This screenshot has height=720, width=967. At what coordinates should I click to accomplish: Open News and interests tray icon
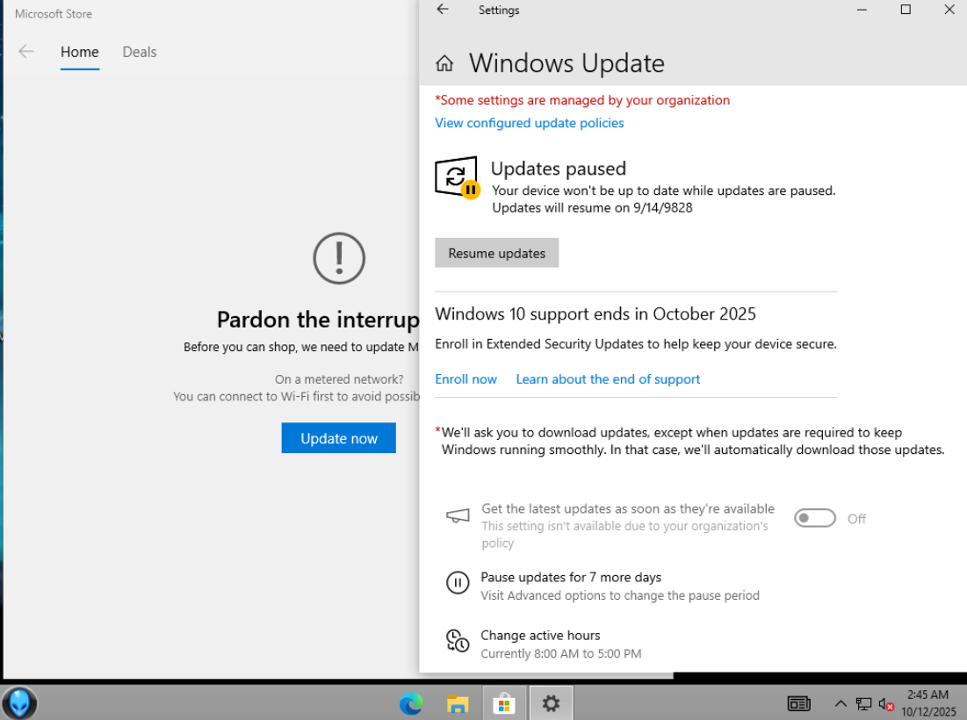pos(798,703)
